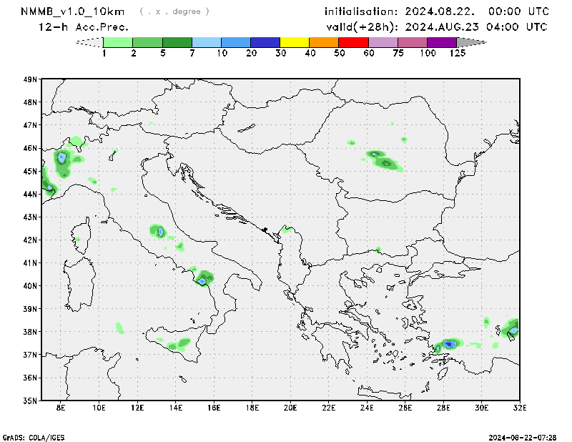This screenshot has height=442, width=572.
Task: Select the dark green 5-7 legend swatch
Action: click(177, 42)
